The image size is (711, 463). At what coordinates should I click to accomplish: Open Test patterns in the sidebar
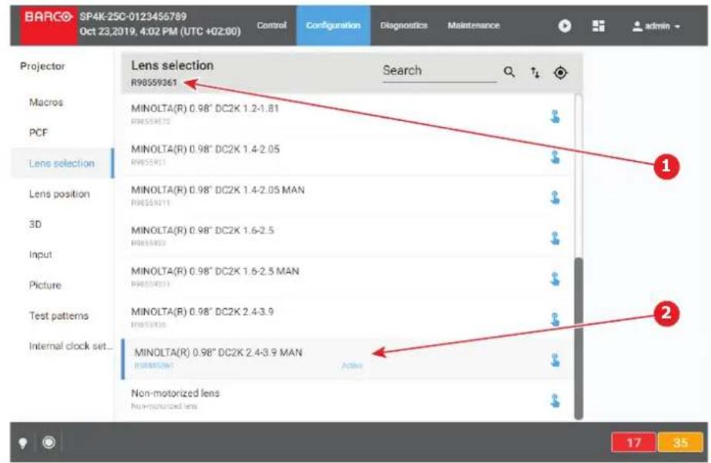pyautogui.click(x=59, y=316)
